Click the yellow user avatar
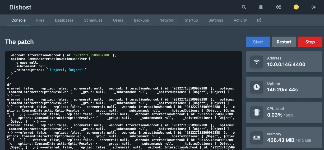The image size is (324, 150). click(x=296, y=7)
